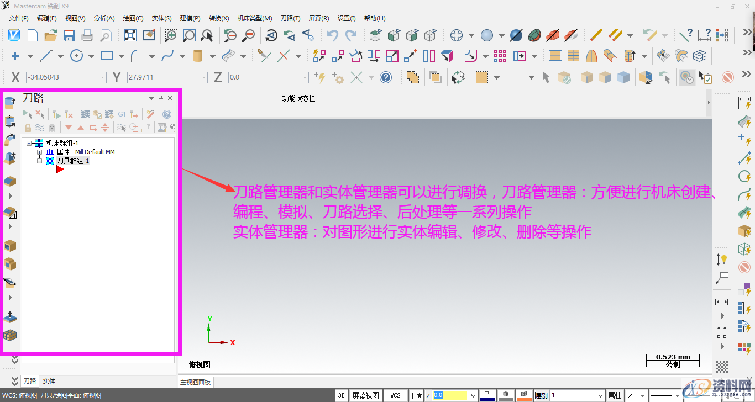Open Help via the question mark icon in 刀路 panel
The width and height of the screenshot is (755, 402).
(167, 114)
